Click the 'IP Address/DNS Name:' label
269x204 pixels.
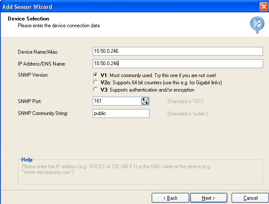[42, 64]
